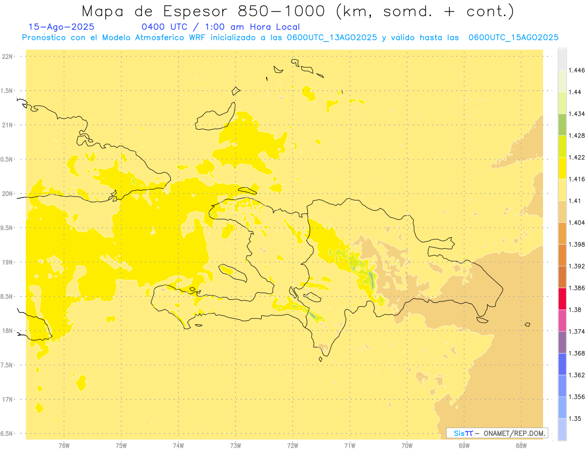Viewport: 585px width, 452px height.
Task: Click the legend value '1.422'
Action: [x=576, y=157]
